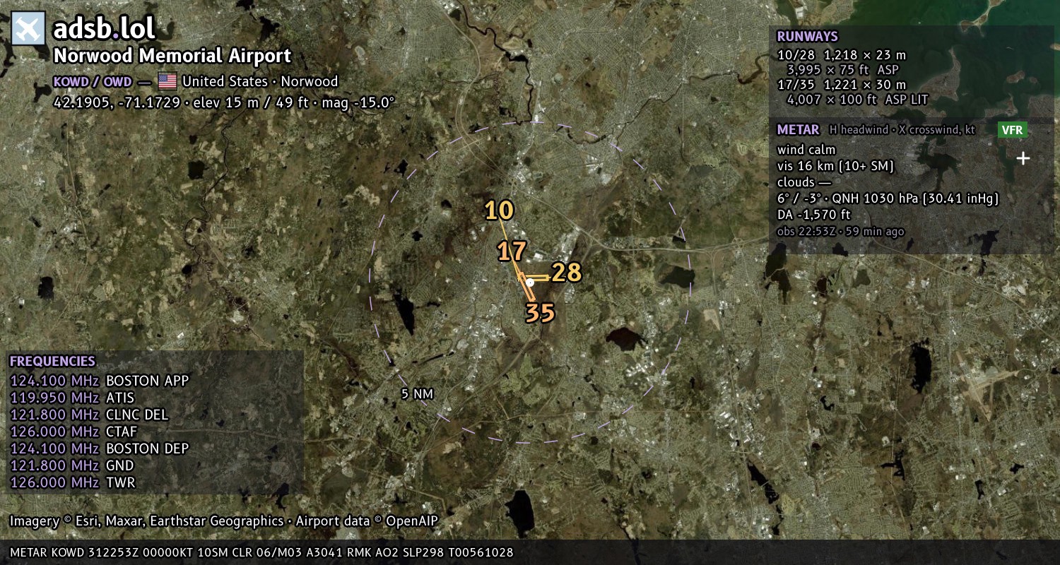Click the 126.000 MHz TWR row
This screenshot has height=565, width=1060.
coord(72,483)
